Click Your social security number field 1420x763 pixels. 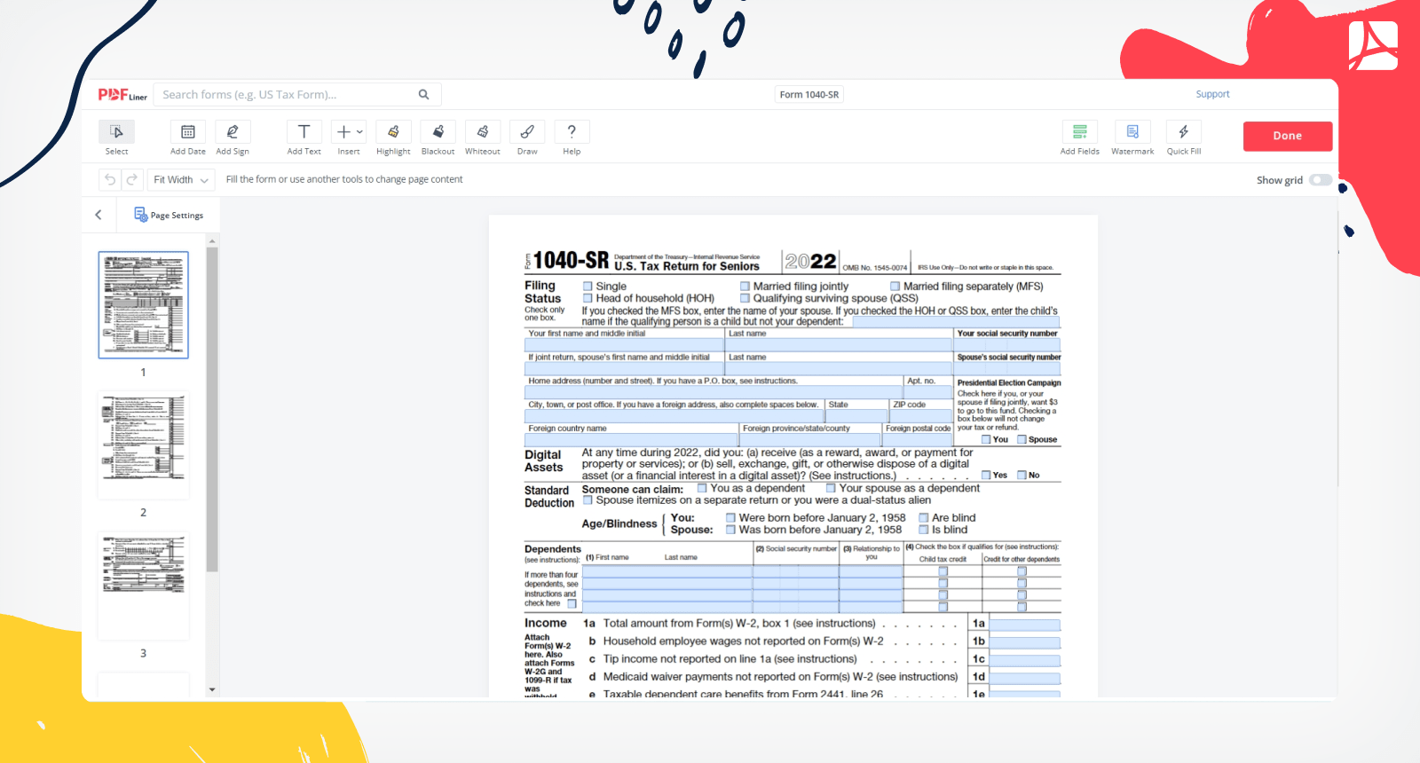1007,345
